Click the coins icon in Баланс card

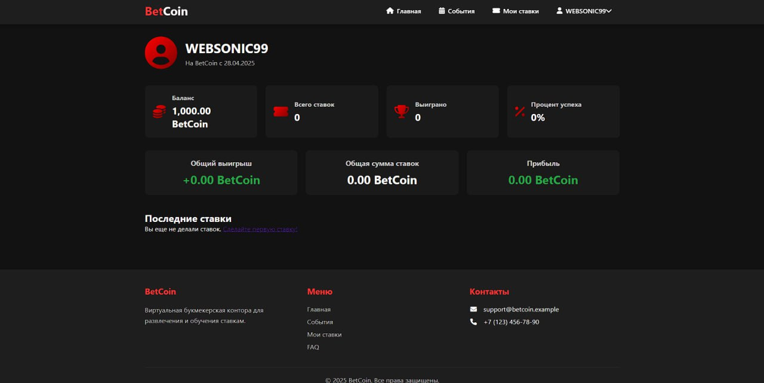[159, 112]
